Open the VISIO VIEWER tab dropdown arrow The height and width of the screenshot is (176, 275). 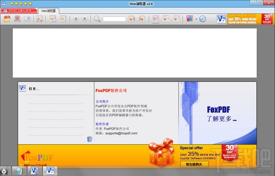pyautogui.click(x=35, y=12)
